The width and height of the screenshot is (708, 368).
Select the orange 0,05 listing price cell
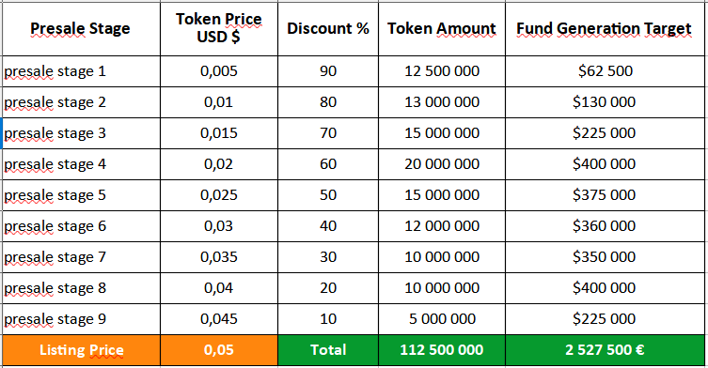tap(219, 350)
